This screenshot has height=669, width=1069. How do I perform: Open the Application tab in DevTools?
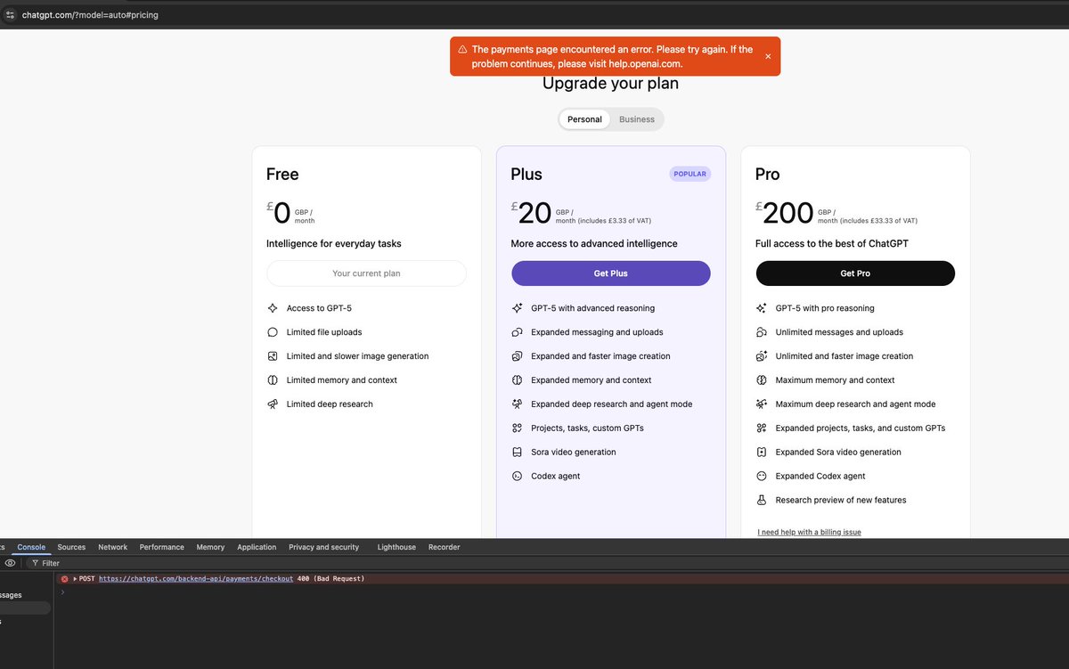257,547
